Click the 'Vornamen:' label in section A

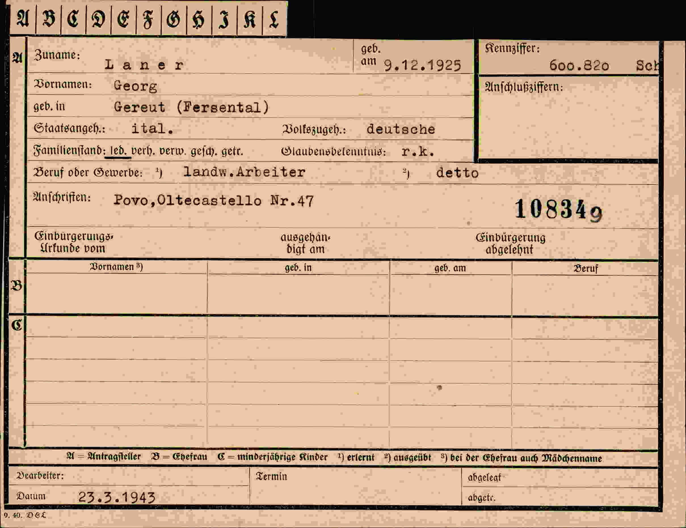(x=63, y=84)
